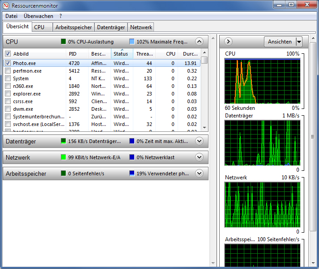The width and height of the screenshot is (319, 269).
Task: Uncheck the Photo.exe checkbox
Action: (8, 63)
